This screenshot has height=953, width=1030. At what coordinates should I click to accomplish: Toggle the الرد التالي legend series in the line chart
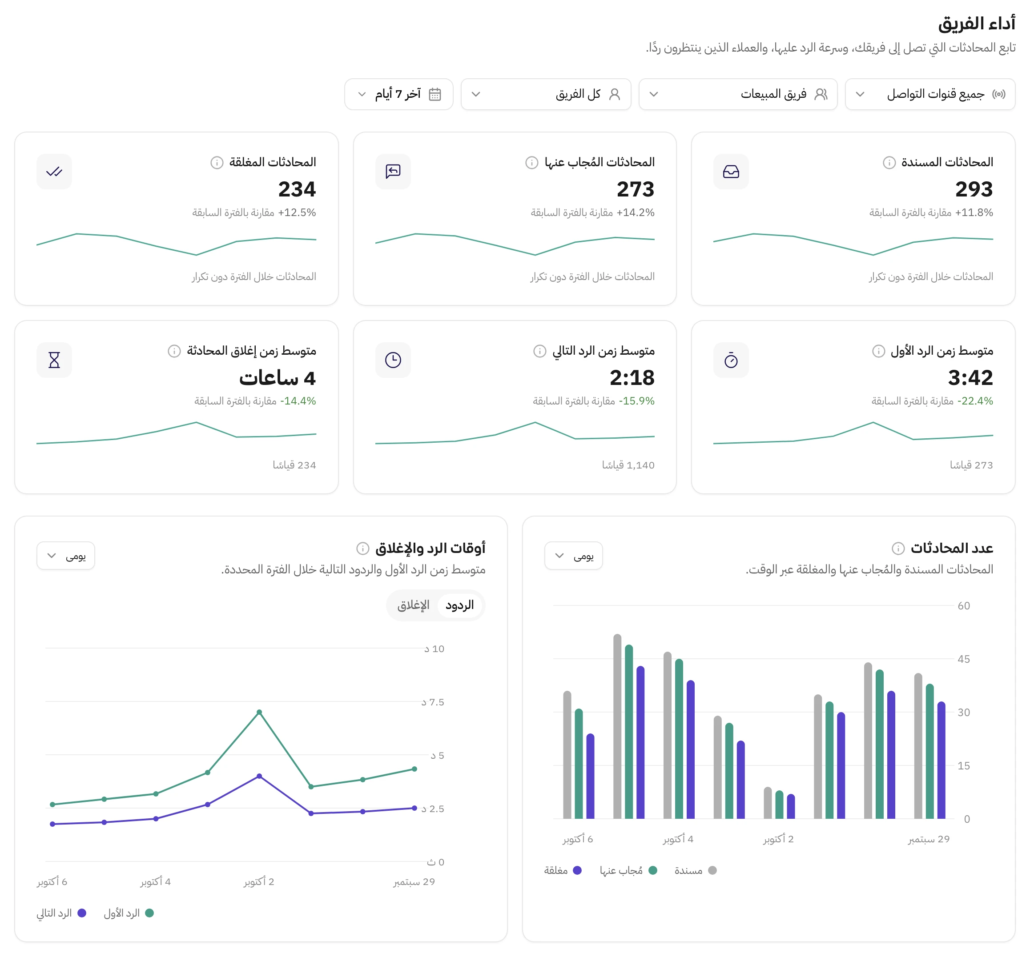61,913
